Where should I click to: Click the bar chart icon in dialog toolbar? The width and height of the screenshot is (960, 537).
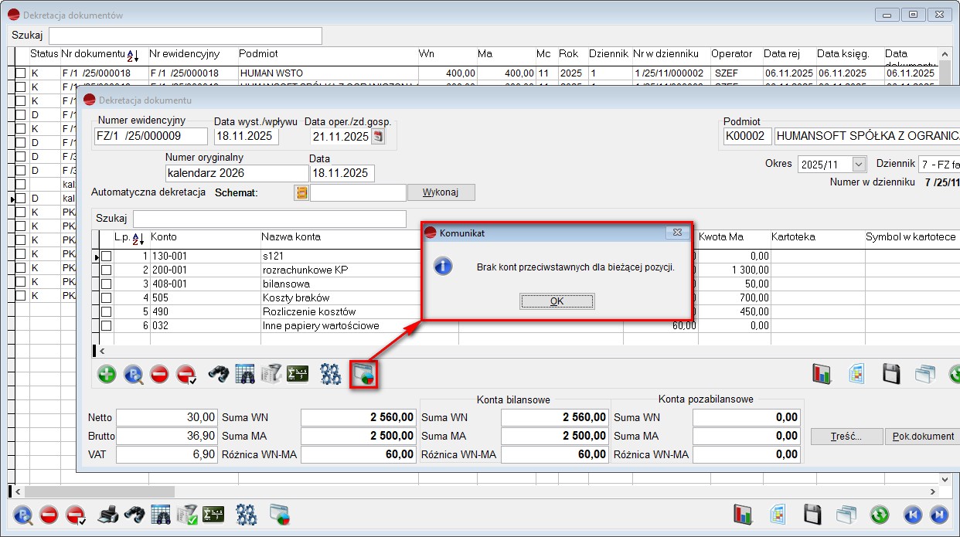point(821,375)
